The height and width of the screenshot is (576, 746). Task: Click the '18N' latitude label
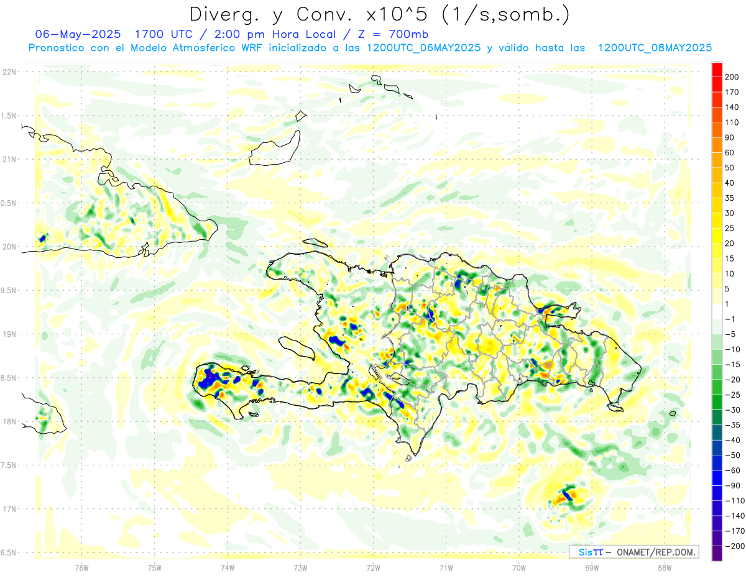(9, 421)
